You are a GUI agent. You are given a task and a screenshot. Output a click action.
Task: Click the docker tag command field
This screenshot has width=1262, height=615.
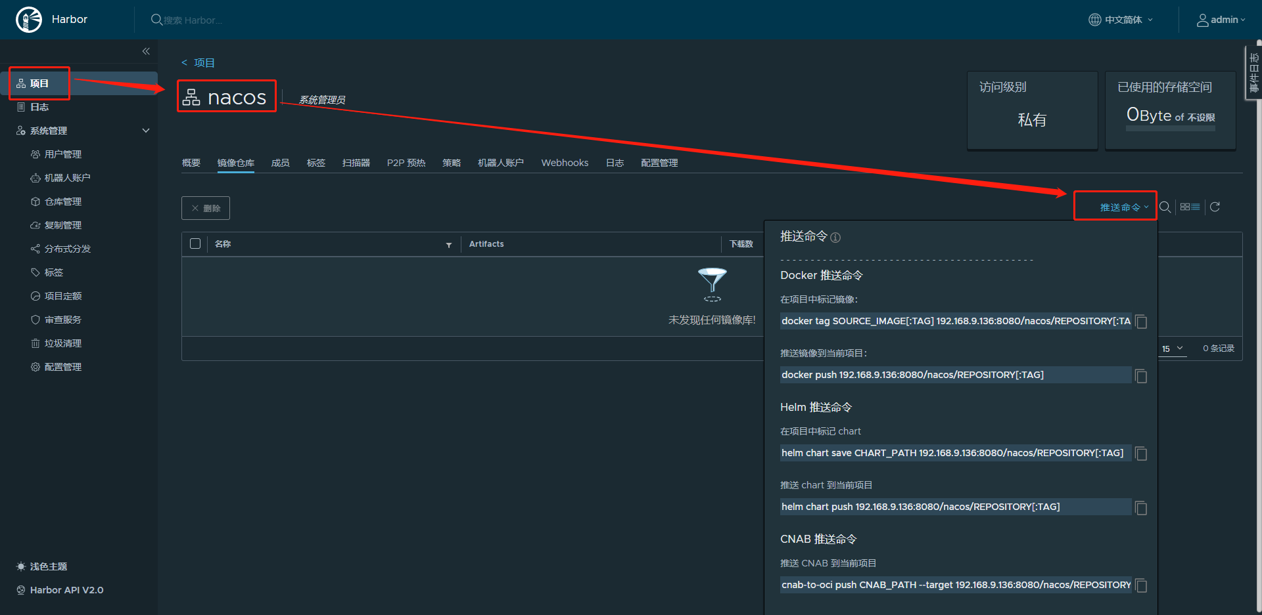point(956,321)
